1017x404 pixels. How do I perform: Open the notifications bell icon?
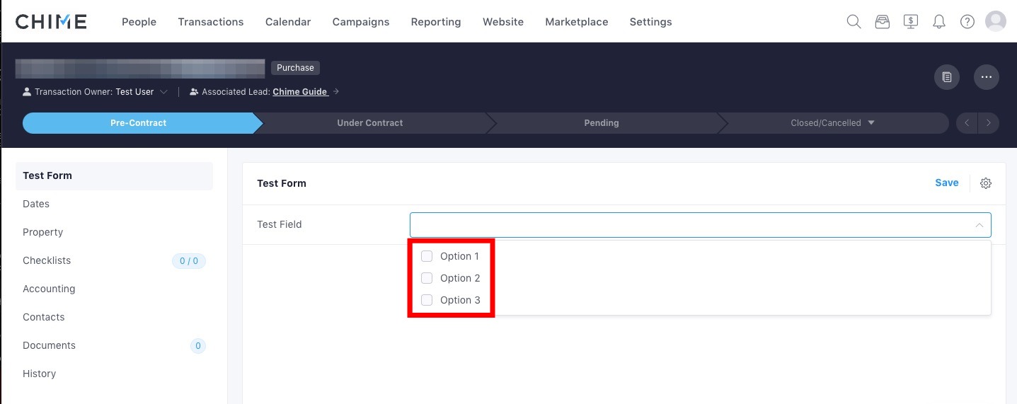point(939,22)
